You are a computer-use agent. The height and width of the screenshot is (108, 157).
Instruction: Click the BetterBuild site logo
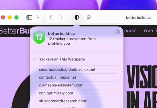(15, 31)
